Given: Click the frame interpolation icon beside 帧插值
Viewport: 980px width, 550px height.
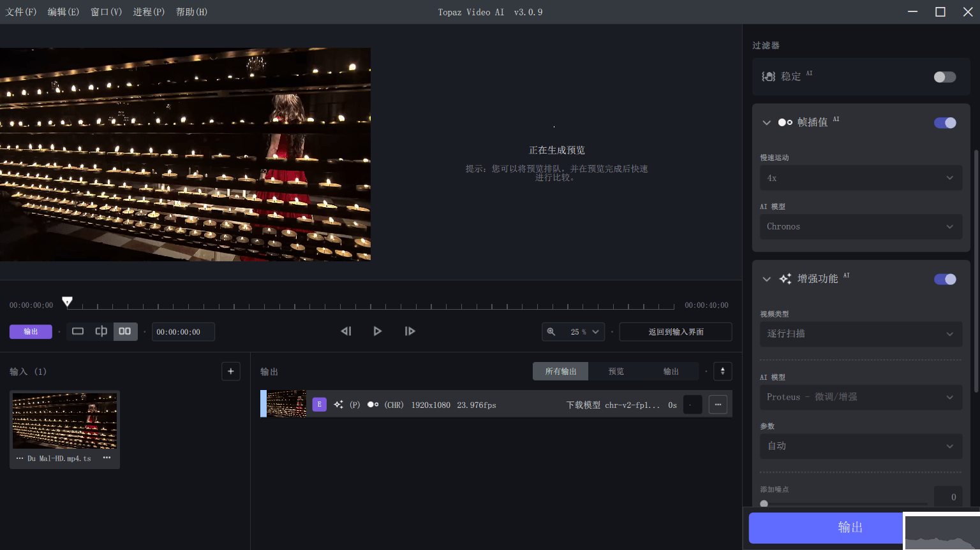Looking at the screenshot, I should pos(785,122).
